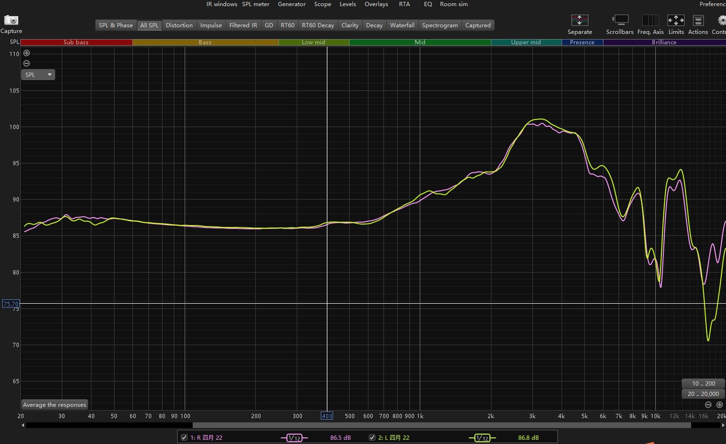Click Average the responses button
Screen dimensions: 726x444
pyautogui.click(x=55, y=404)
